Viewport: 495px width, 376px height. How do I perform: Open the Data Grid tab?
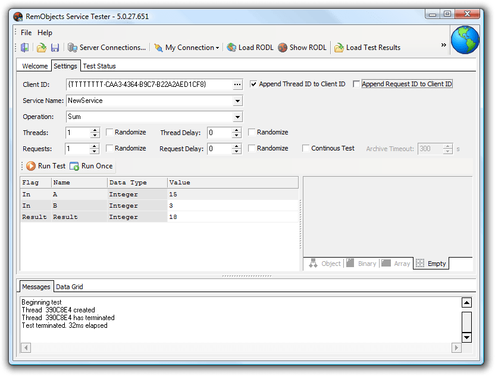pyautogui.click(x=70, y=287)
